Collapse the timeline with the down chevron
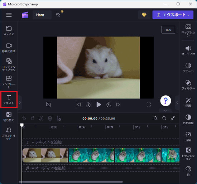 (x=165, y=111)
